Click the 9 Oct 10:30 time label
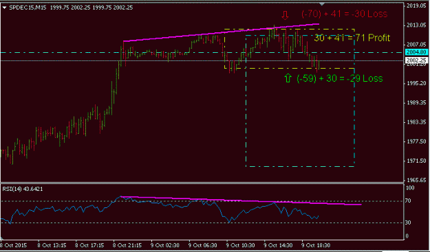 [x=241, y=245]
